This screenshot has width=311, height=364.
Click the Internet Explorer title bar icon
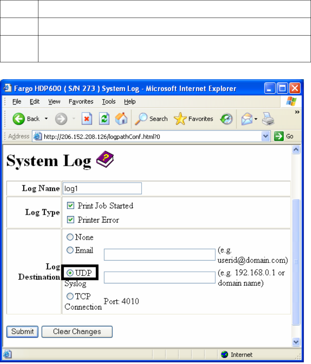coord(7,88)
